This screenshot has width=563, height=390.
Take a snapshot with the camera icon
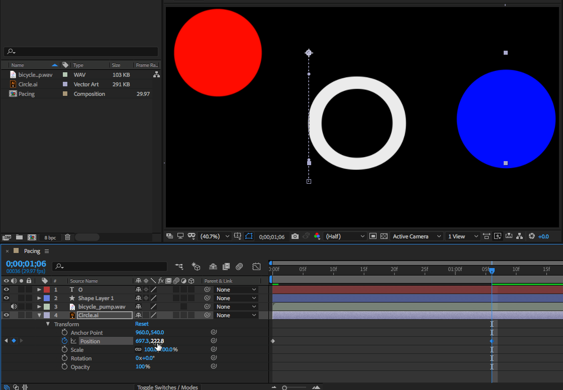point(295,236)
